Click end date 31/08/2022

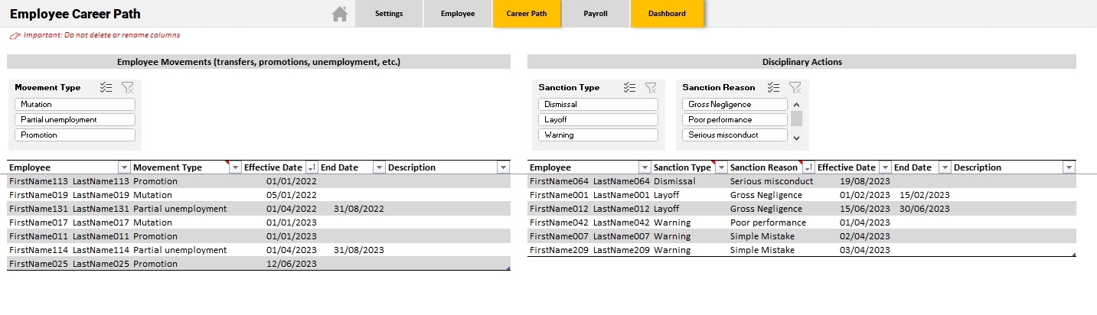[x=358, y=209]
